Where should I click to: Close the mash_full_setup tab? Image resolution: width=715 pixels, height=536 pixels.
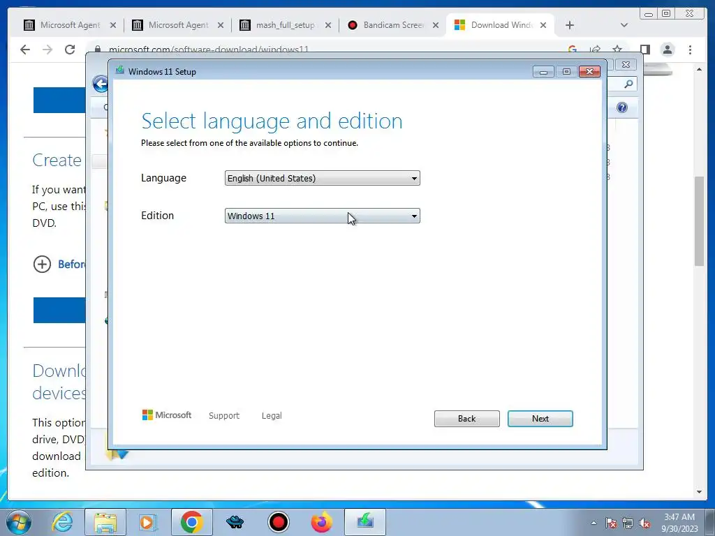tap(328, 25)
